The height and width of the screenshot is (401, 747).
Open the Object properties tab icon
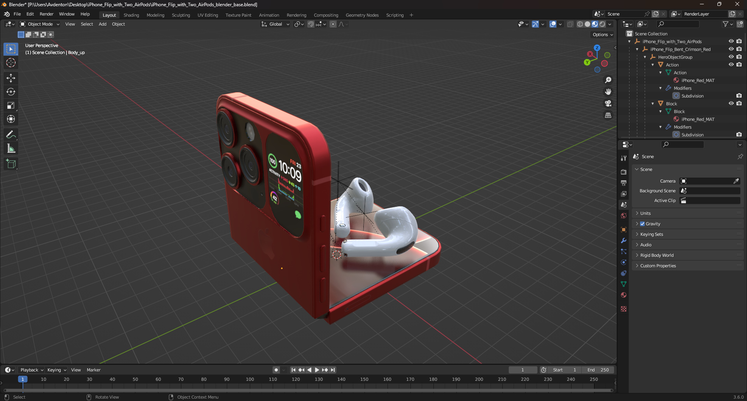pyautogui.click(x=624, y=229)
